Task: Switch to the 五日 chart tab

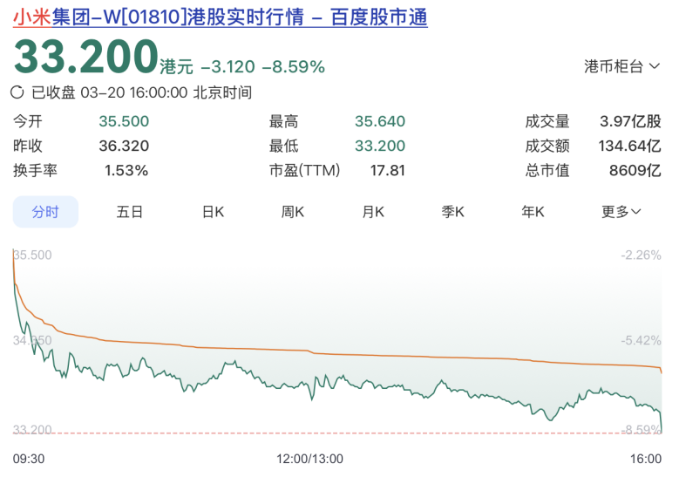Action: [129, 212]
